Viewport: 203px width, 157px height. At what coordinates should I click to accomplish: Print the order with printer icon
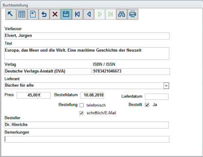coord(133,14)
